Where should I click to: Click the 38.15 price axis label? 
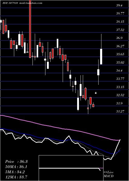pos(120,21)
